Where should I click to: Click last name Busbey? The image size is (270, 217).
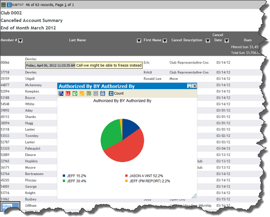click(31, 199)
